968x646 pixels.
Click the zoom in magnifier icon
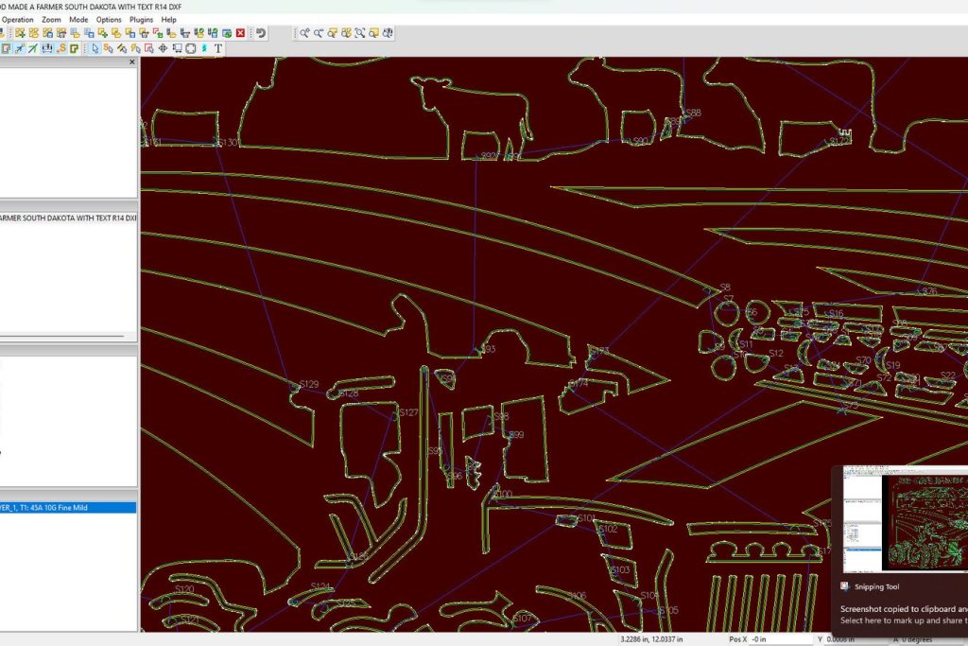305,33
